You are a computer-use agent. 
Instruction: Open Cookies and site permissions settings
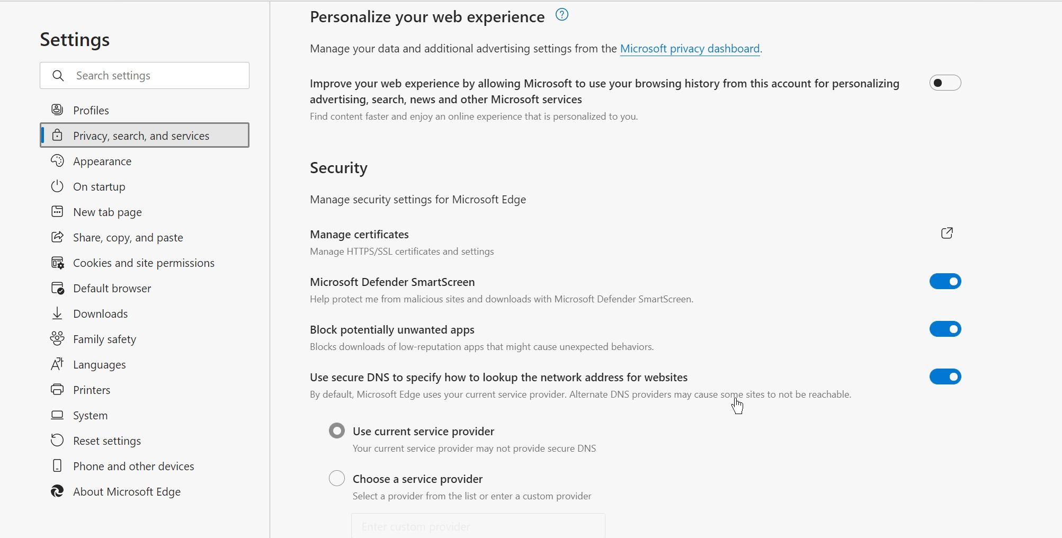[x=144, y=263]
